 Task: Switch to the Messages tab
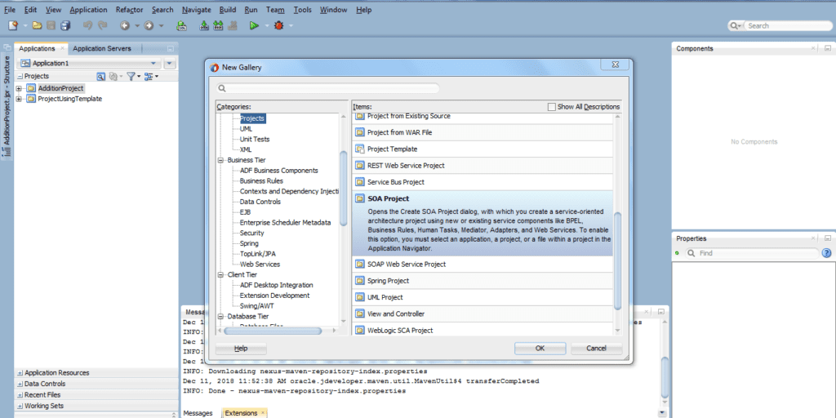coord(198,413)
